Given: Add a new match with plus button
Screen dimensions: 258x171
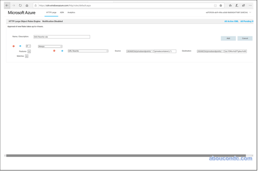Looking at the screenshot, I should tap(27, 56).
